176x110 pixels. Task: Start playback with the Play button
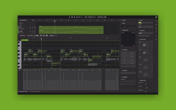point(70,17)
